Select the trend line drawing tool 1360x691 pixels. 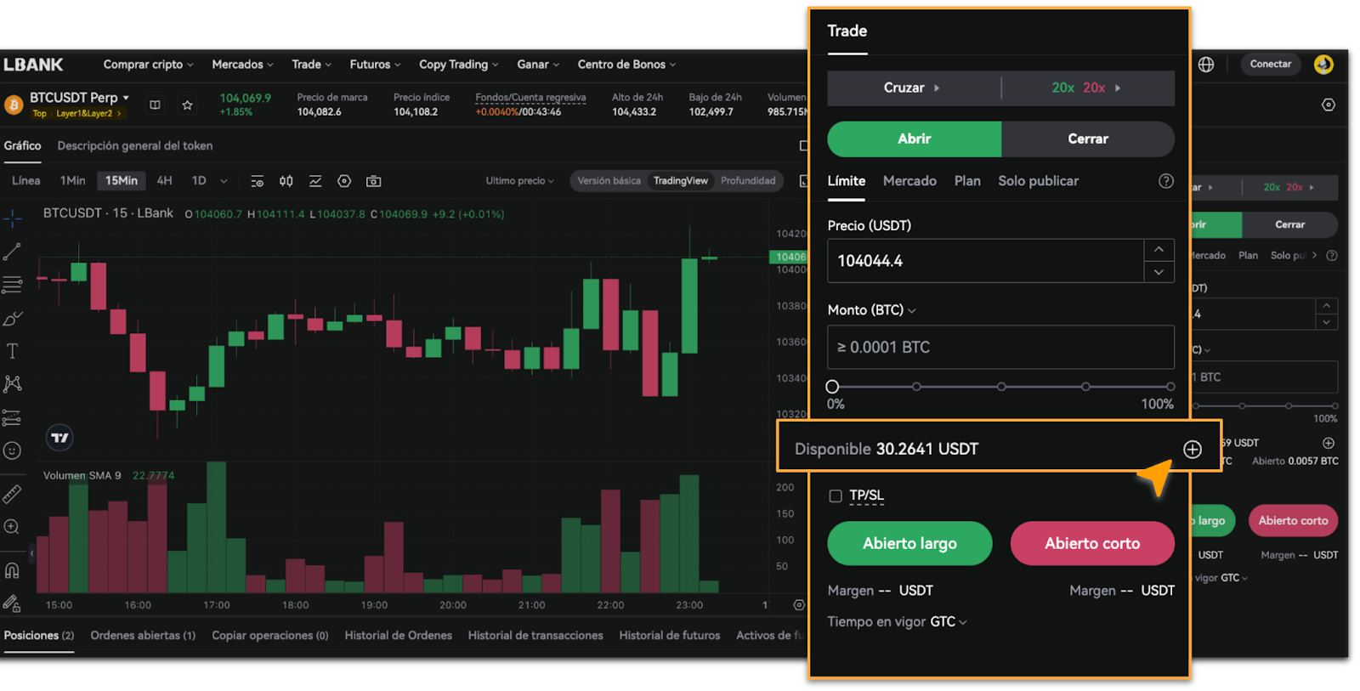coord(13,252)
